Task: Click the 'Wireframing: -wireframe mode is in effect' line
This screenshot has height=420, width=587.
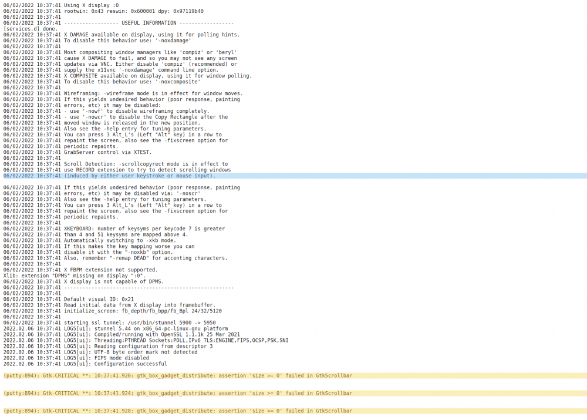Action: [x=123, y=93]
